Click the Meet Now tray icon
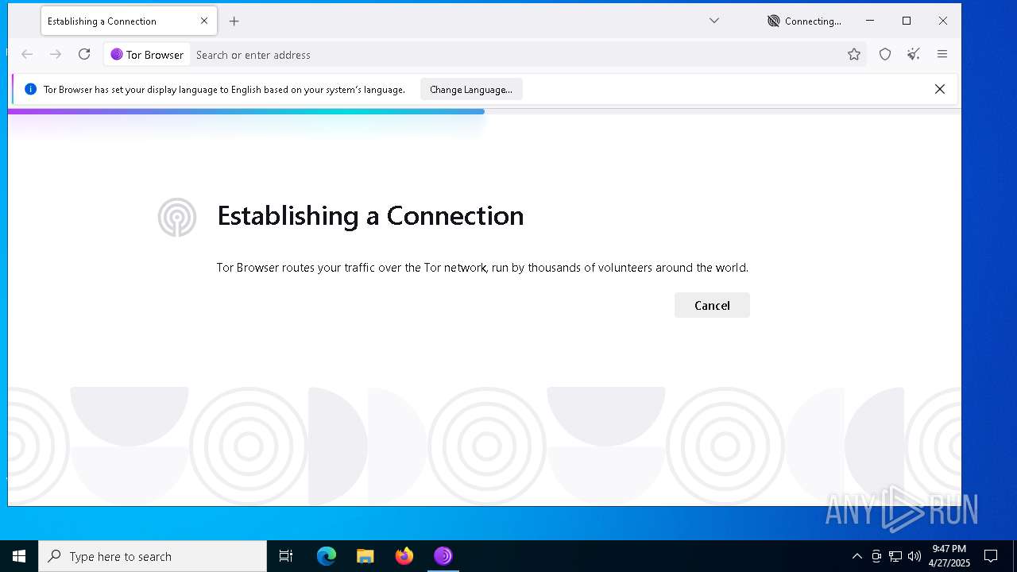Viewport: 1017px width, 572px height. coord(876,556)
